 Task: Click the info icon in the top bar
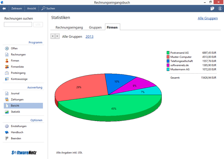(x=220, y=8)
